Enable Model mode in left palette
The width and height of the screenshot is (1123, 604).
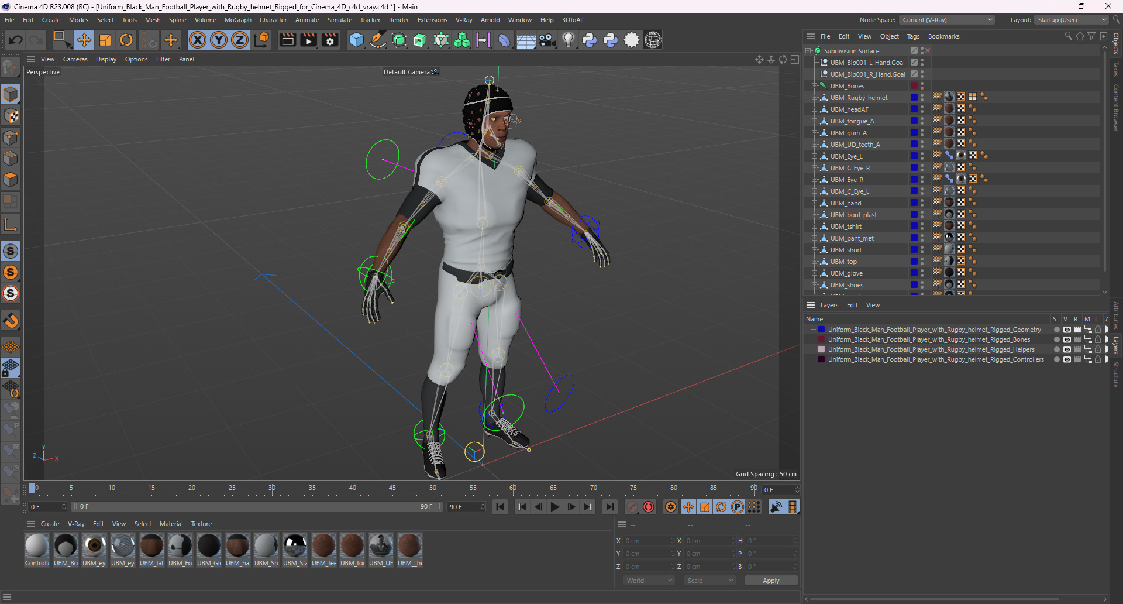(11, 94)
